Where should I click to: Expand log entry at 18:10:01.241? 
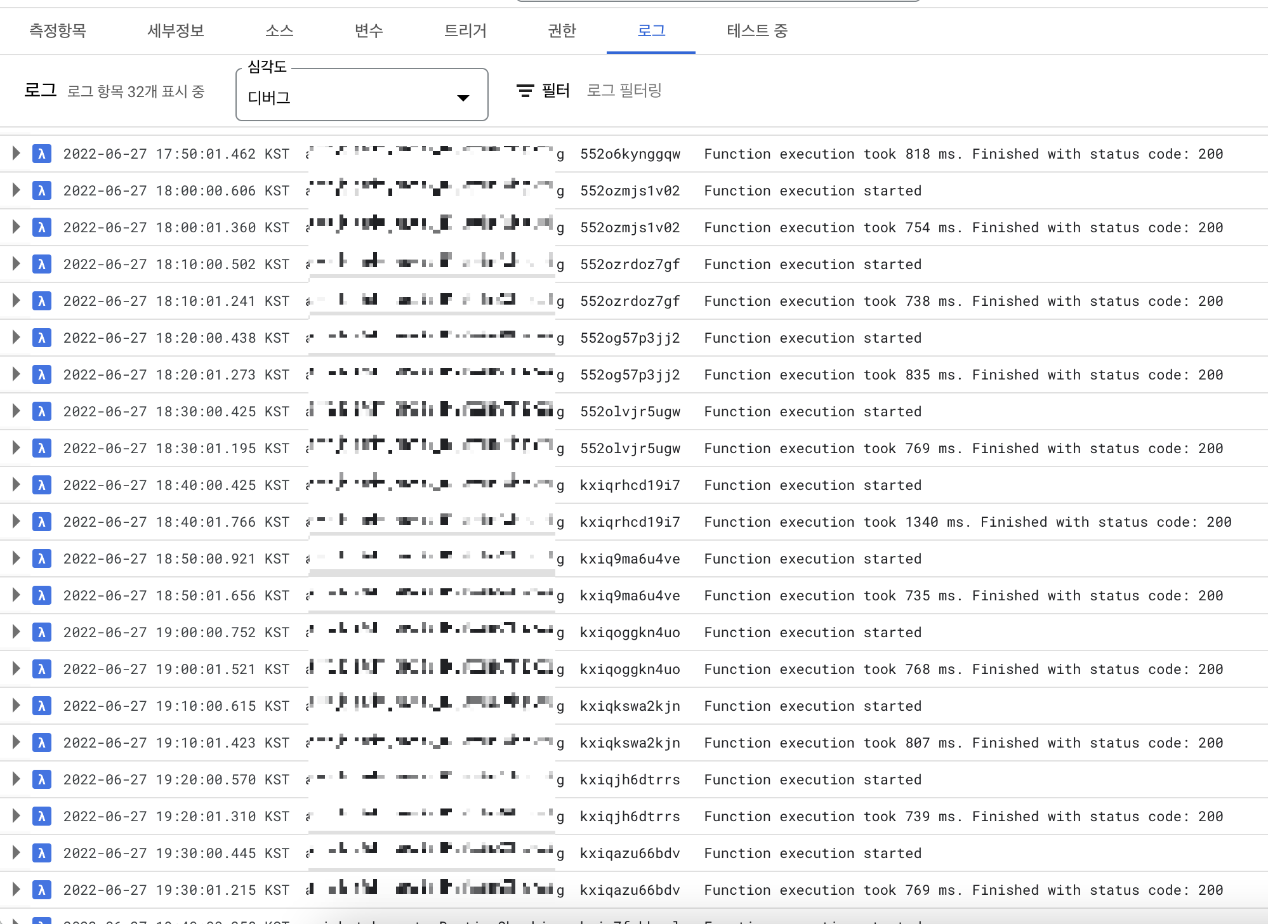pos(17,301)
